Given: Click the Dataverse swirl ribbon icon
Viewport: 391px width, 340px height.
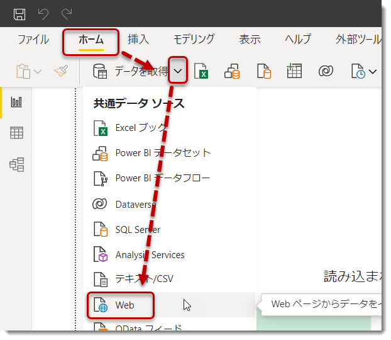Looking at the screenshot, I should click(326, 71).
